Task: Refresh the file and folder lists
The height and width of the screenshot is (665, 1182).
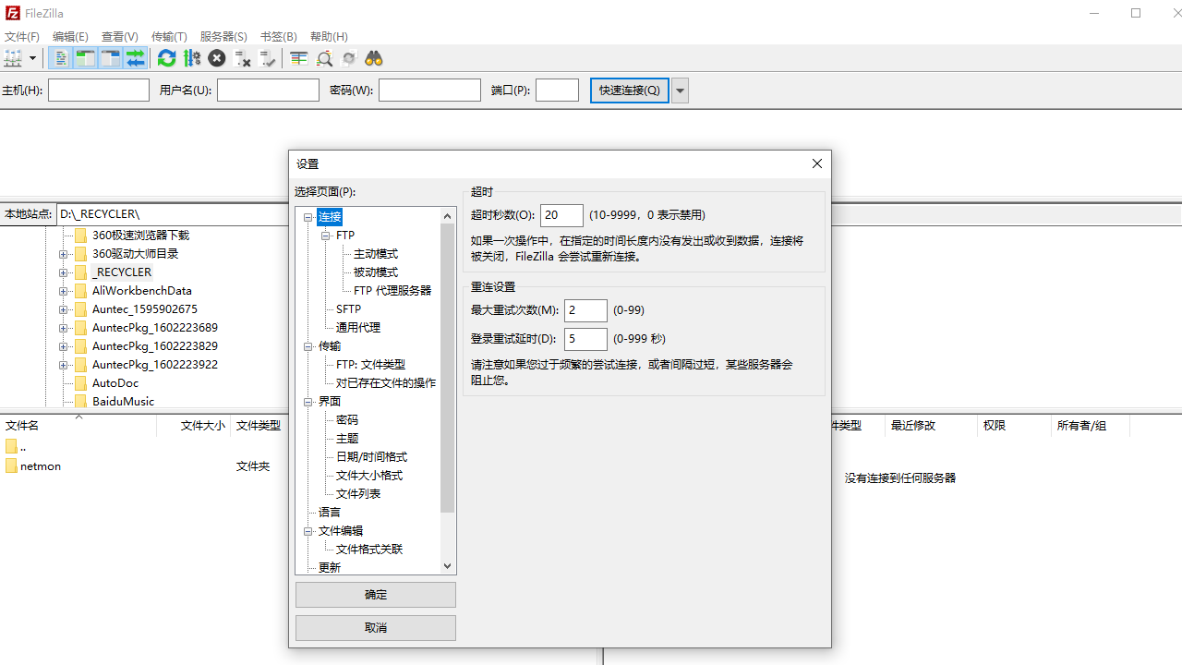Action: pos(166,58)
